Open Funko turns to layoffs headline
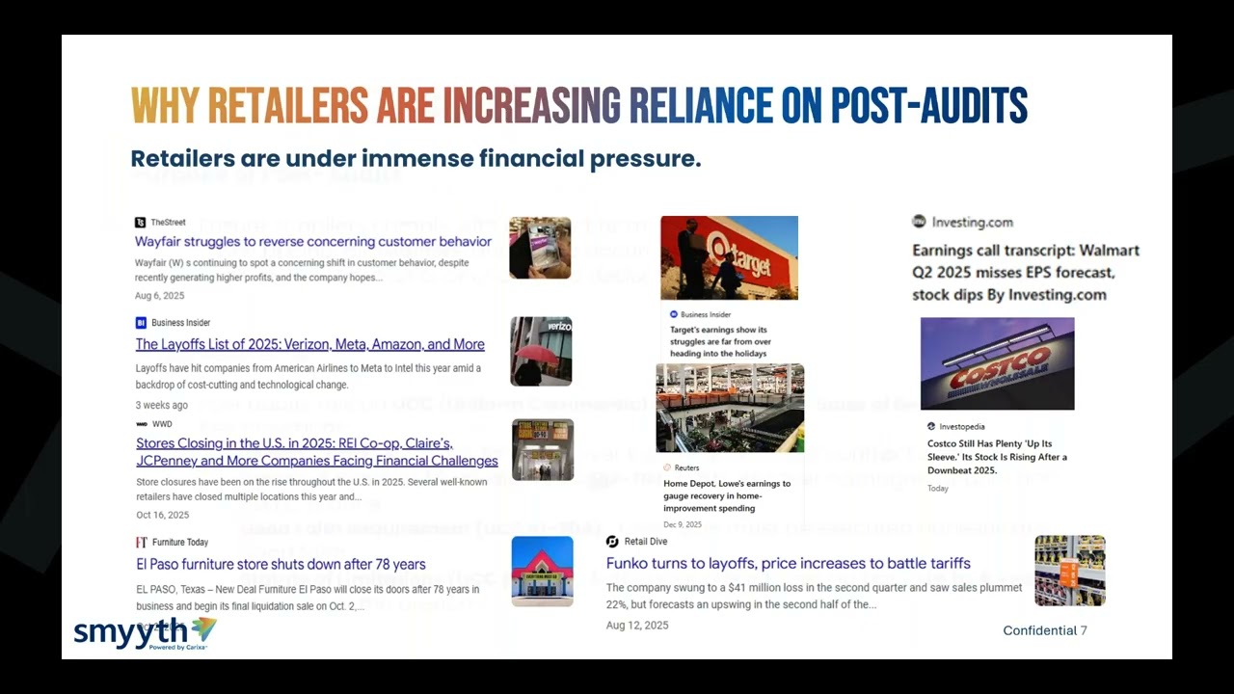Screen dimensions: 1234x694 [x=789, y=563]
